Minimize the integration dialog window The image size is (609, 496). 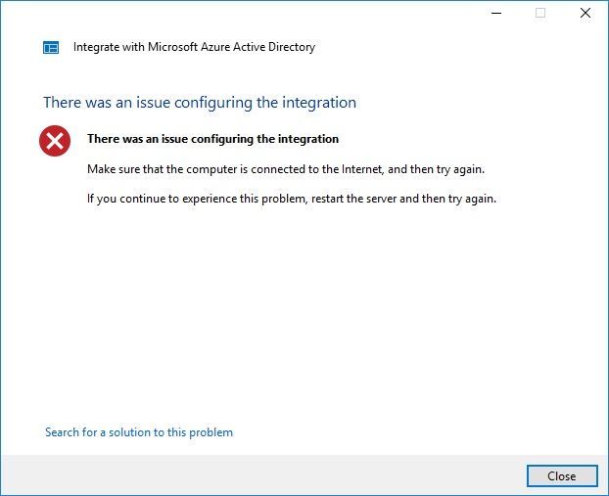pyautogui.click(x=495, y=13)
